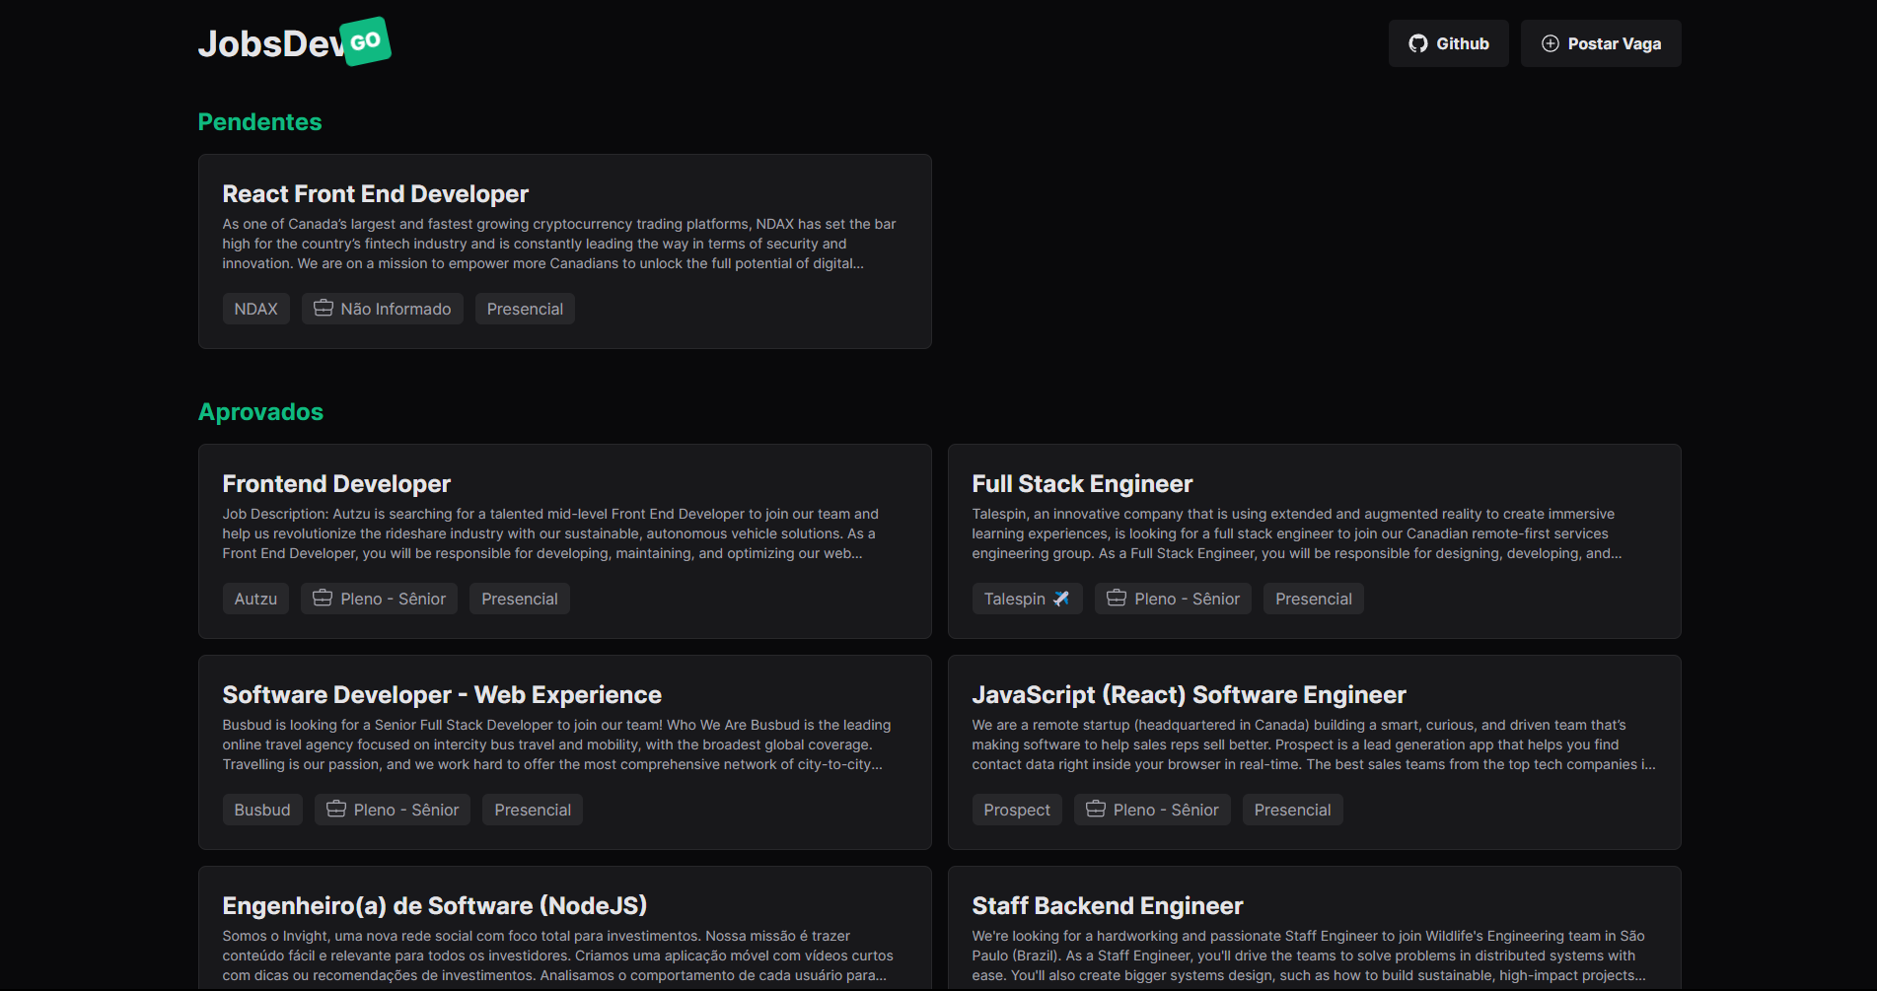Viewport: 1877px width, 991px height.
Task: Click Presencial tag in Prospect card
Action: [1293, 810]
